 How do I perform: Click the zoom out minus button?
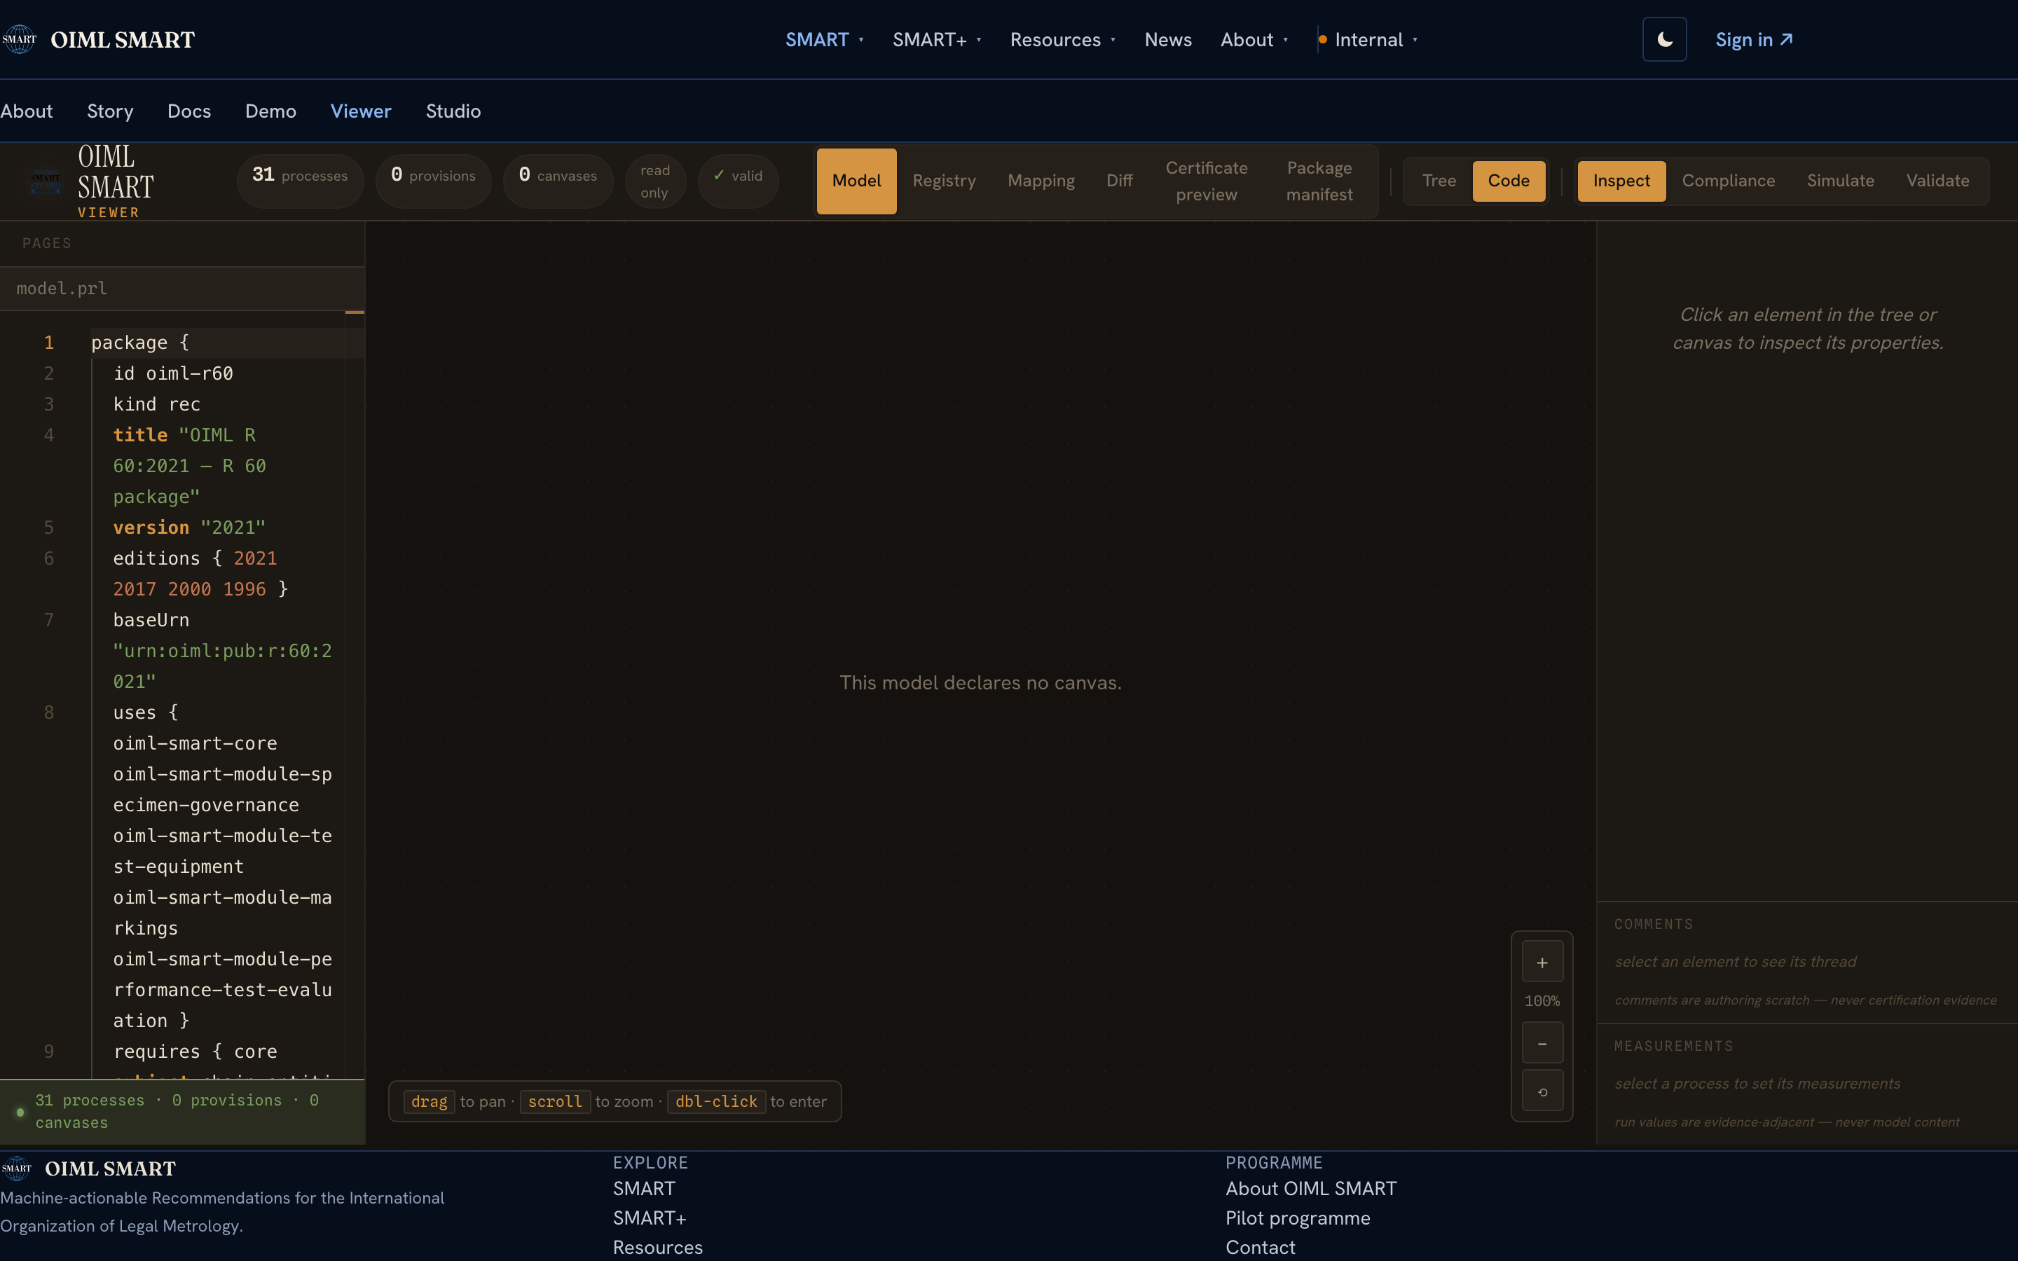point(1542,1043)
